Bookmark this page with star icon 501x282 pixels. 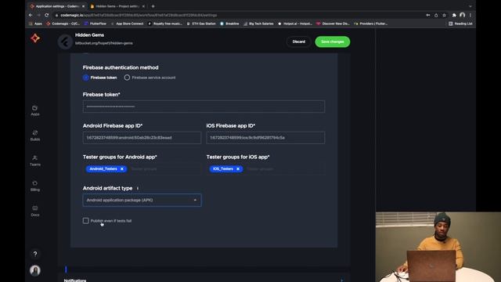(444, 15)
